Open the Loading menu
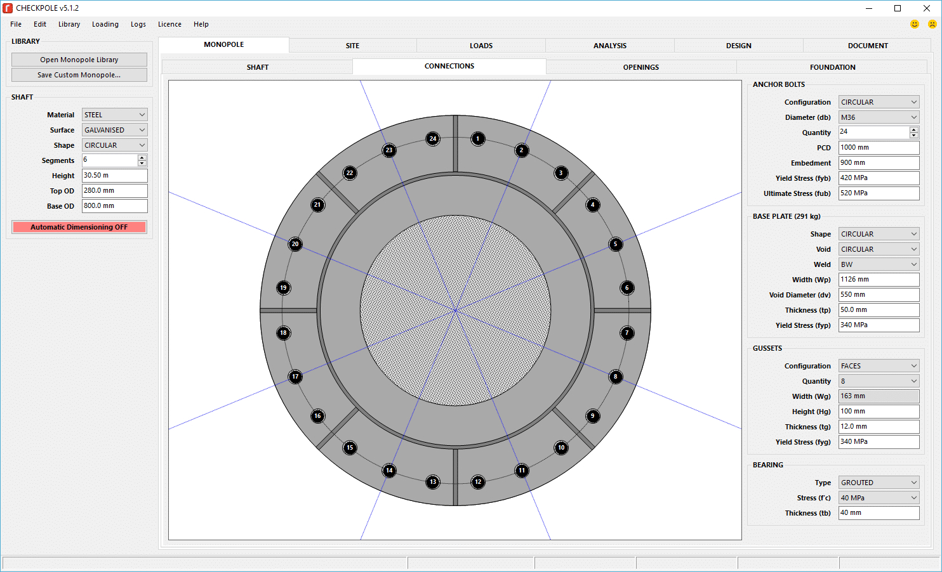The width and height of the screenshot is (942, 572). (x=105, y=24)
